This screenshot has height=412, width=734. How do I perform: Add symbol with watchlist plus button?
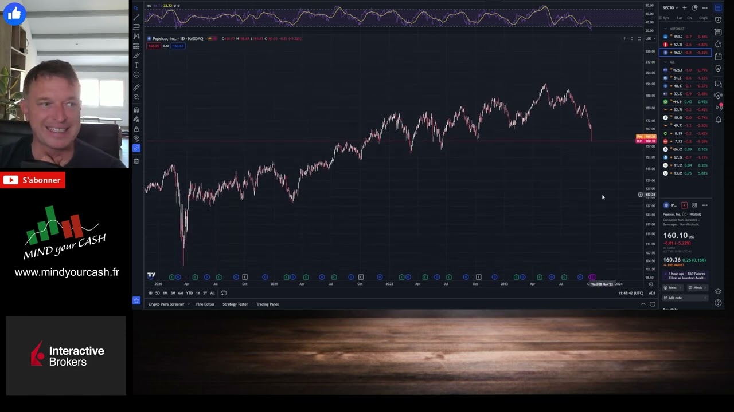(684, 8)
